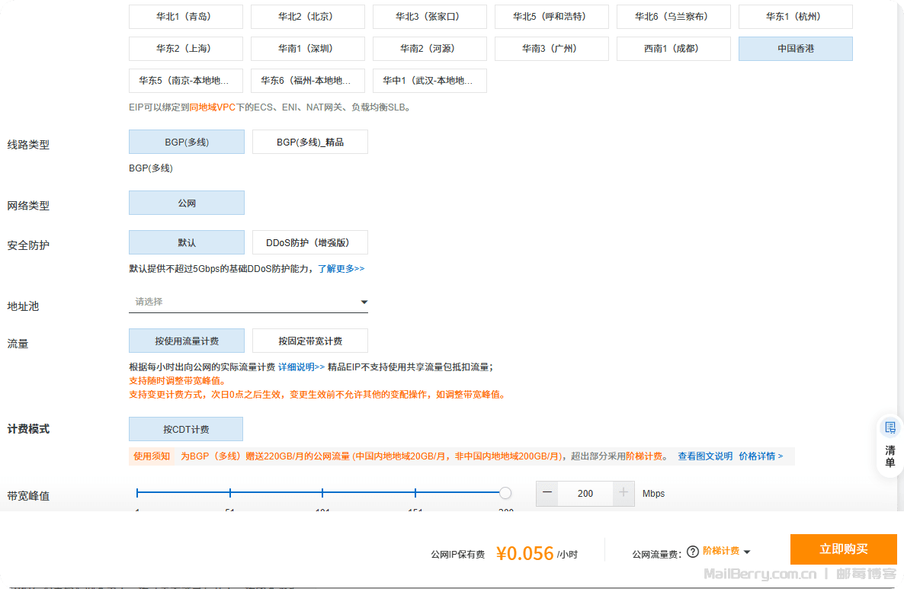Open the 详细说明>> link
This screenshot has height=589, width=904.
301,367
